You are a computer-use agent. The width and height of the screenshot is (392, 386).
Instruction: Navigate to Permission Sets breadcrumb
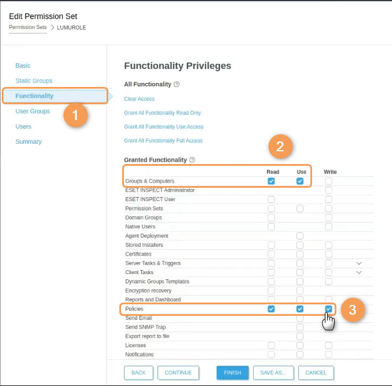(x=28, y=27)
